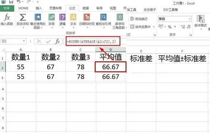Toggle Wrap Text (自动换行)

coord(139,19)
